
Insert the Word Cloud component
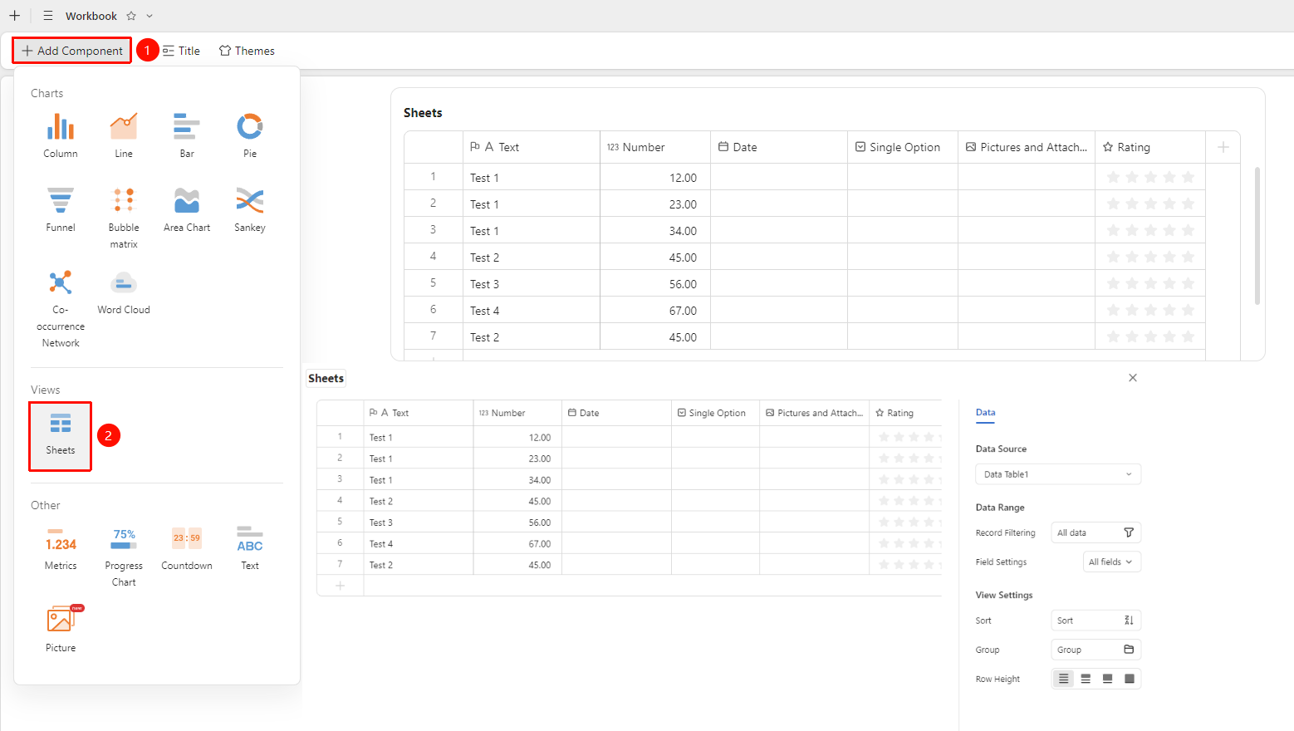[124, 292]
